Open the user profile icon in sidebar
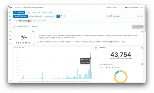154x93 pixels. tap(10, 40)
